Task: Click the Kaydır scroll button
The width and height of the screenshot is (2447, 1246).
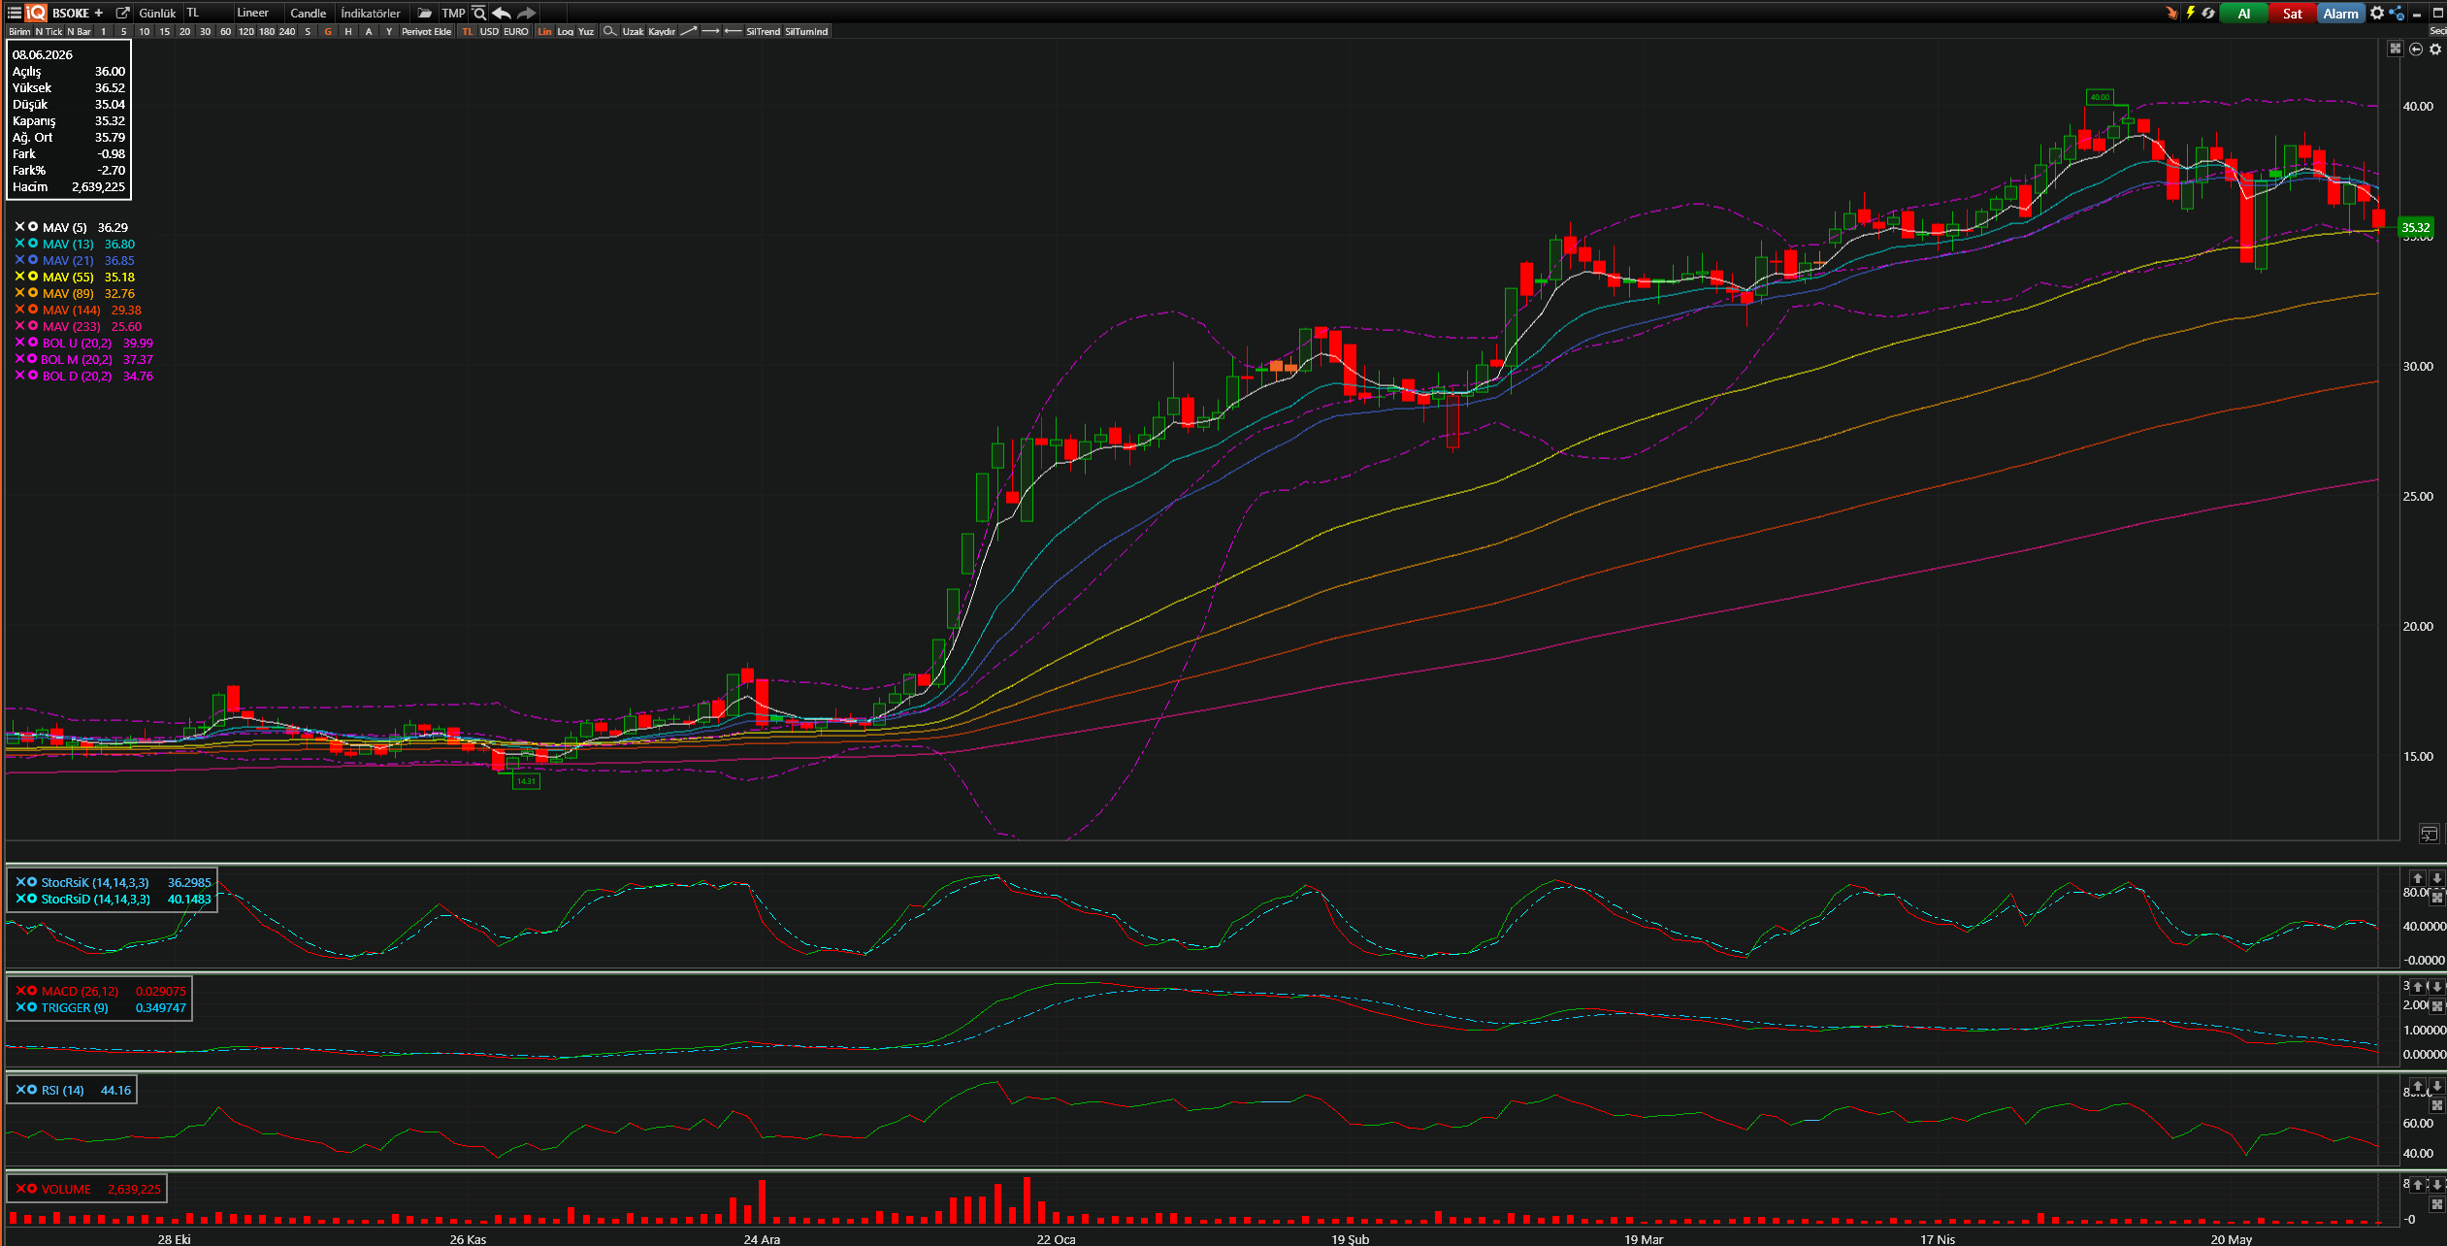Action: tap(662, 31)
